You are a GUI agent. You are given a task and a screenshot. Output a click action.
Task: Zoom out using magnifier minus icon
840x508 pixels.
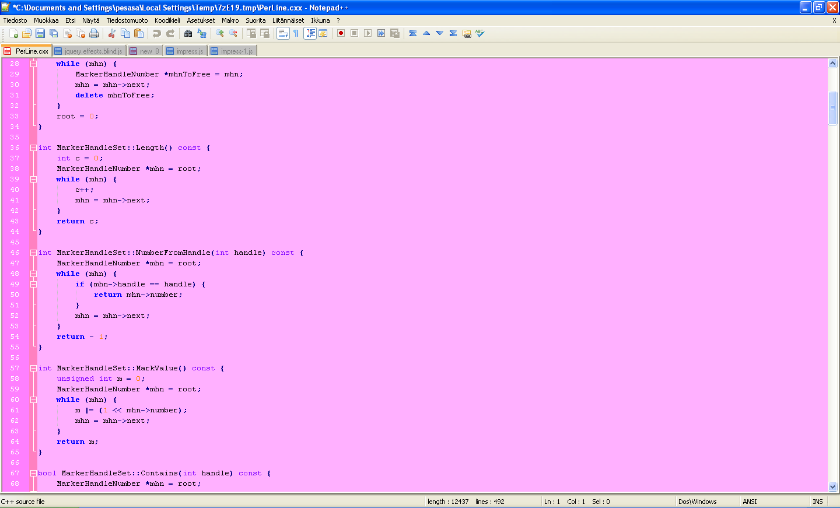pyautogui.click(x=233, y=33)
